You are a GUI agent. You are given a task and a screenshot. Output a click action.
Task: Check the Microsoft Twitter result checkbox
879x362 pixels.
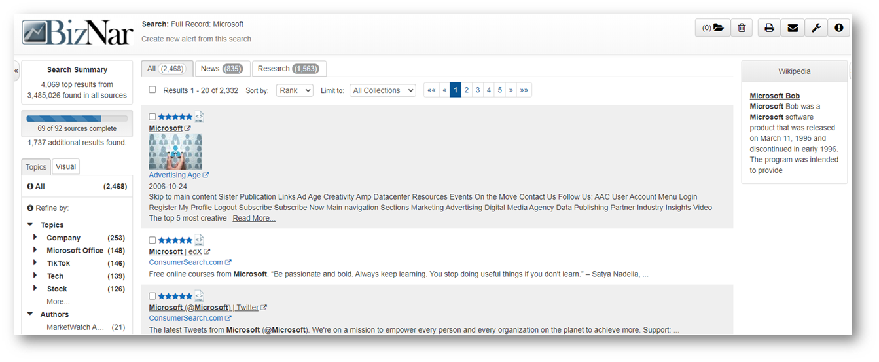pyautogui.click(x=152, y=296)
